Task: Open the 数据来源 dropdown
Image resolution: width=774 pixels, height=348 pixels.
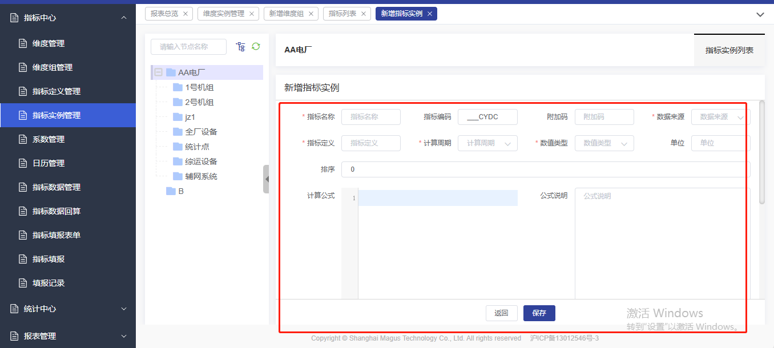Action: [x=719, y=117]
